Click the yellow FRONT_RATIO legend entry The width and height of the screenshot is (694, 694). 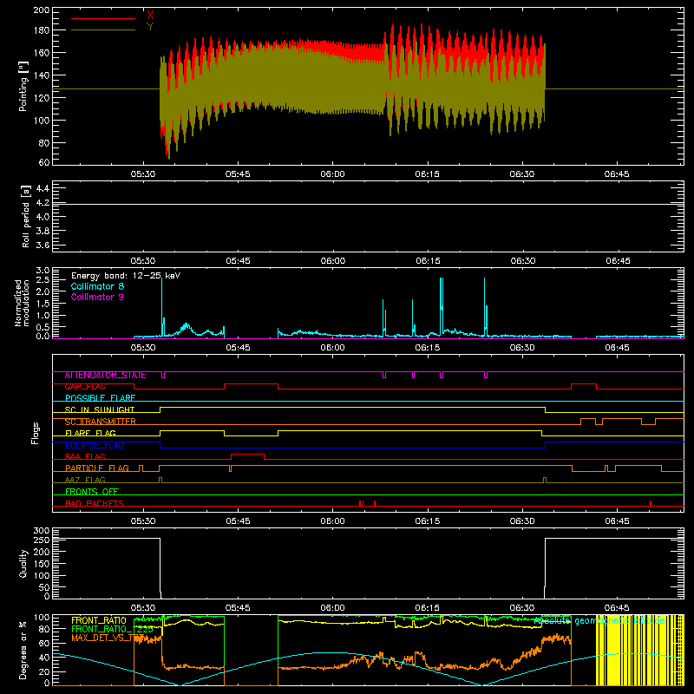[x=99, y=620]
